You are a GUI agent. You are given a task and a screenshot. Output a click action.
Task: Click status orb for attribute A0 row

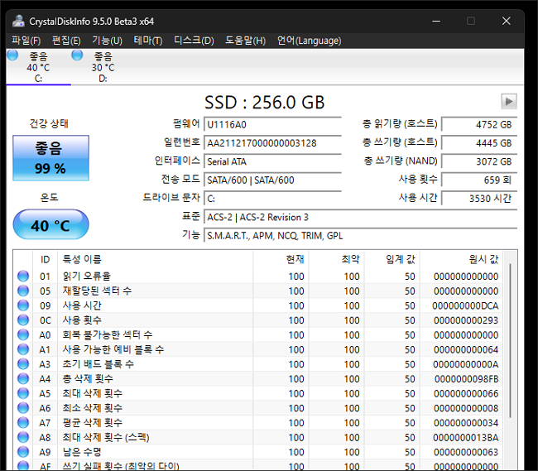coord(23,334)
